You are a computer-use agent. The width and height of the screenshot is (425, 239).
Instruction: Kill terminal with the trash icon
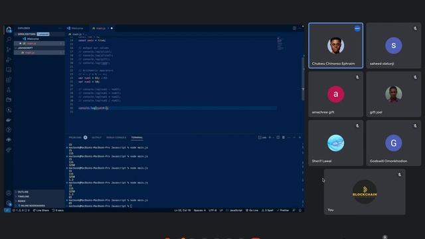[284, 137]
